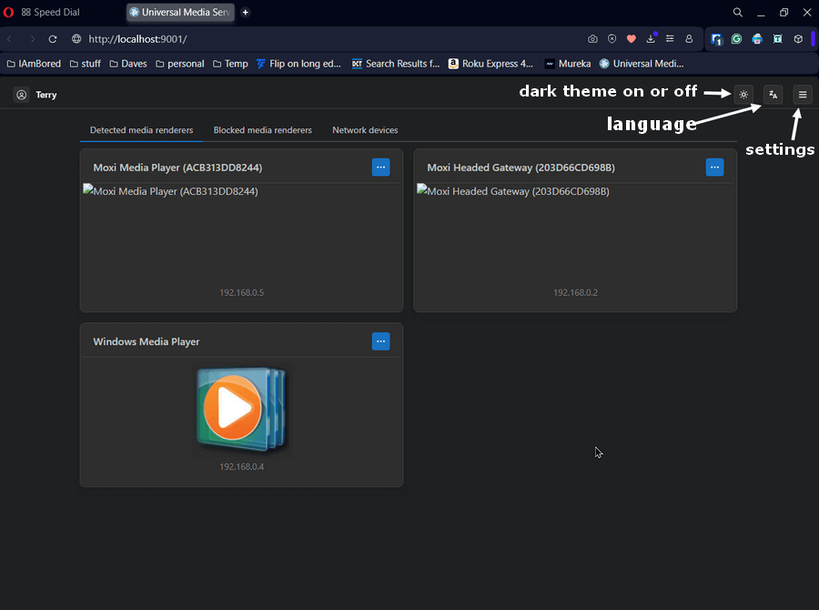Click the Terry user avatar icon
The width and height of the screenshot is (819, 610).
point(22,95)
